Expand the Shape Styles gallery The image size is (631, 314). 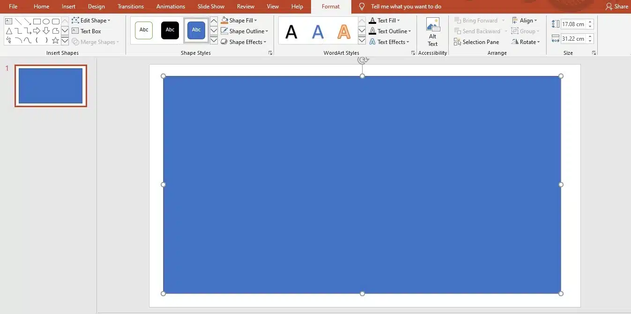tap(213, 40)
